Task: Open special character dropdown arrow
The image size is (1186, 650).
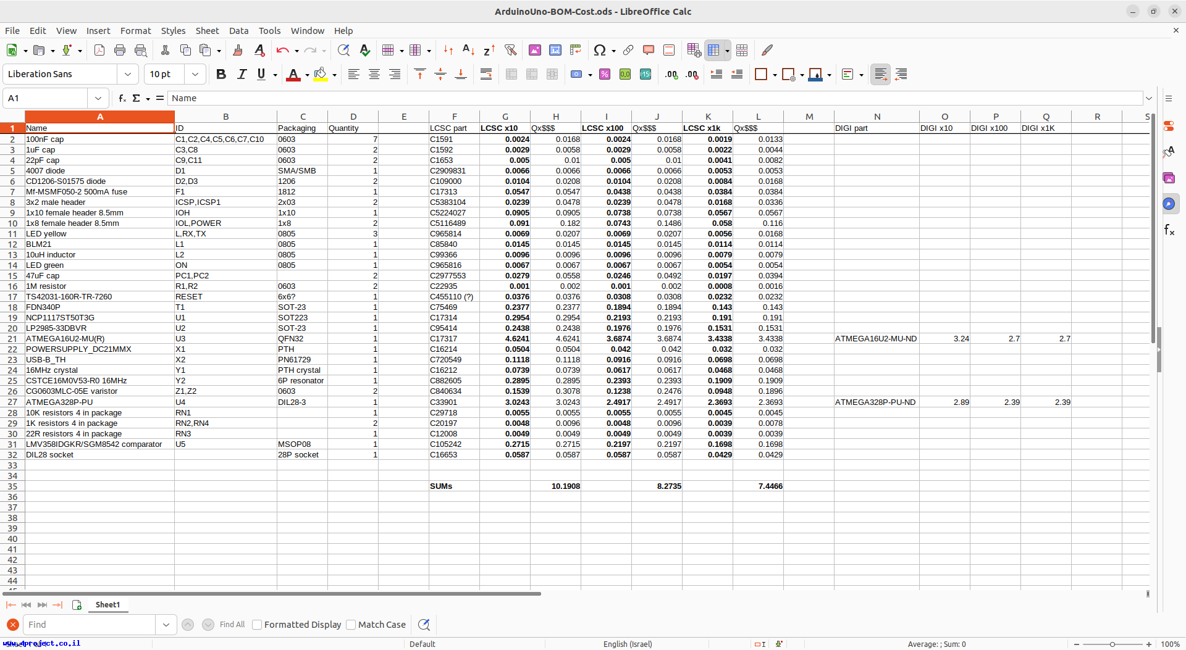Action: [613, 51]
